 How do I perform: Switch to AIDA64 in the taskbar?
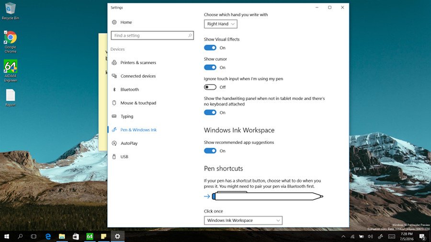coord(90,236)
